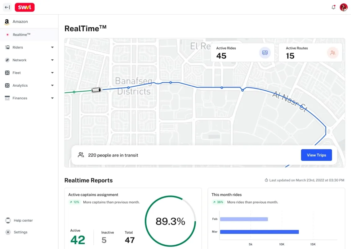Screen dimensions: 351x249
Task: Open the user profile avatar
Action: pos(344,7)
